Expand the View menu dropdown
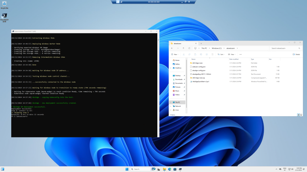Image resolution: width=307 pixels, height=172 pixels. pyautogui.click(x=232, y=54)
